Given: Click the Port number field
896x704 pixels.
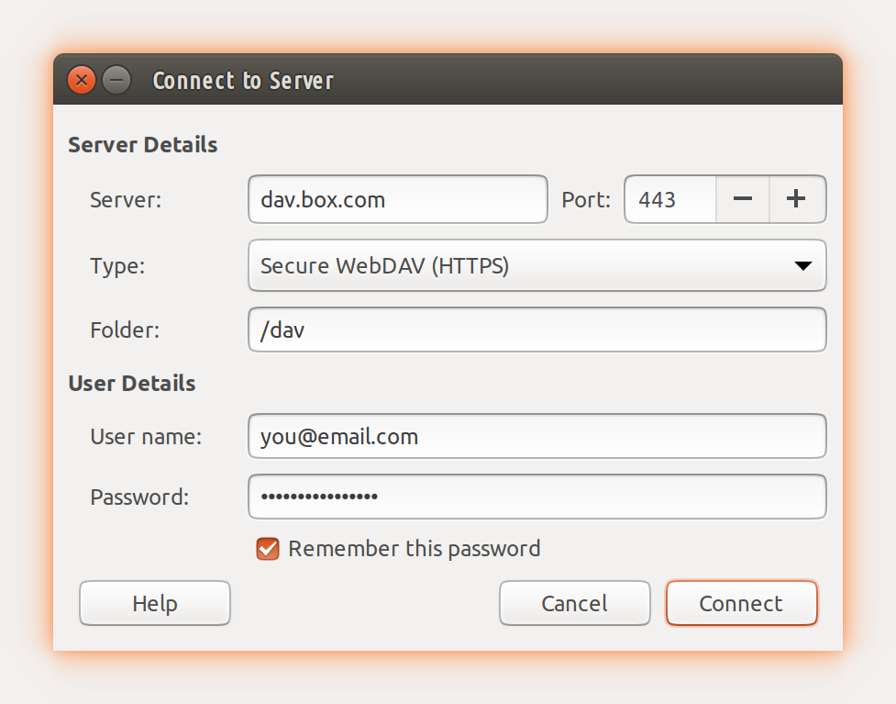Looking at the screenshot, I should tap(670, 199).
